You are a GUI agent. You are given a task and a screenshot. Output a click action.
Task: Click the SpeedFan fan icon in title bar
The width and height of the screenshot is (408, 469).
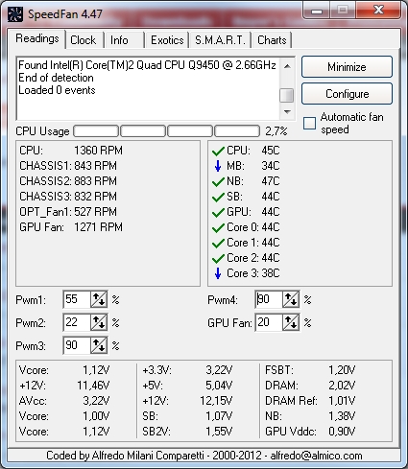(15, 14)
